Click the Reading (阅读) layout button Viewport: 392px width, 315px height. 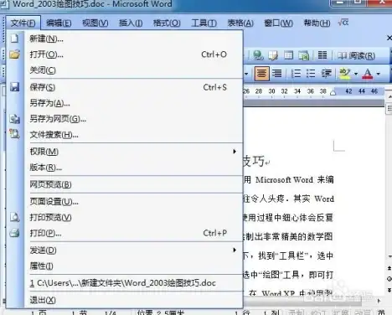357,56
